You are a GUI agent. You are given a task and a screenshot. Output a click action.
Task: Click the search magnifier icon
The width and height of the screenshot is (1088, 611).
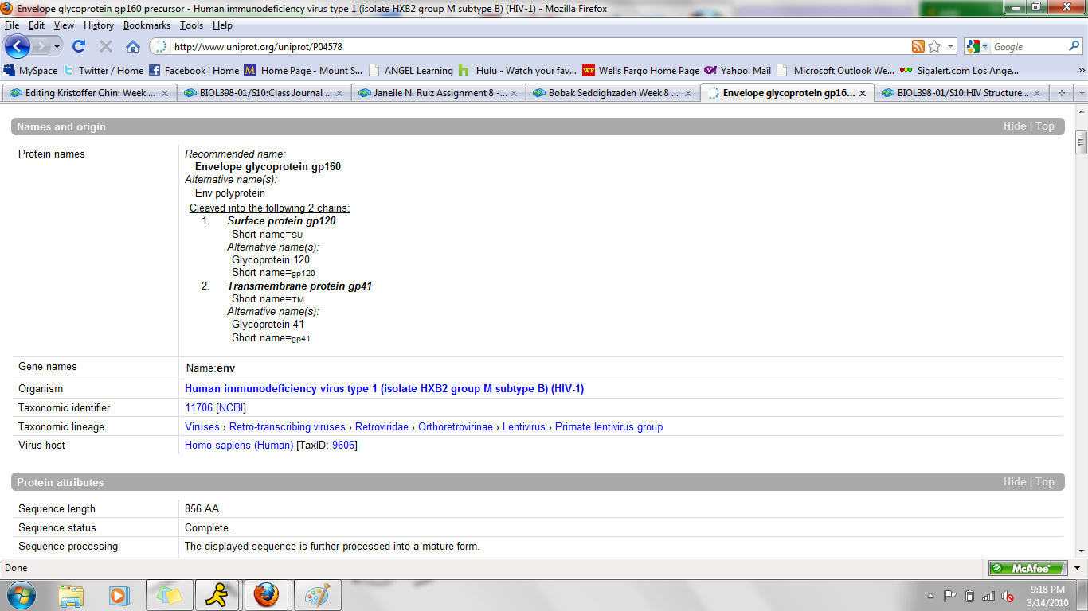coord(1074,47)
